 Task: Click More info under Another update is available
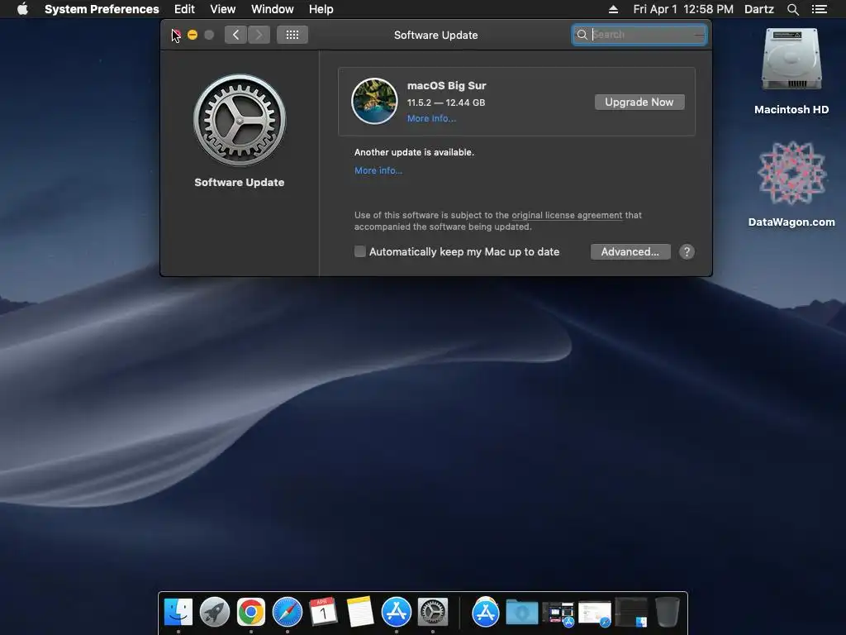(378, 170)
